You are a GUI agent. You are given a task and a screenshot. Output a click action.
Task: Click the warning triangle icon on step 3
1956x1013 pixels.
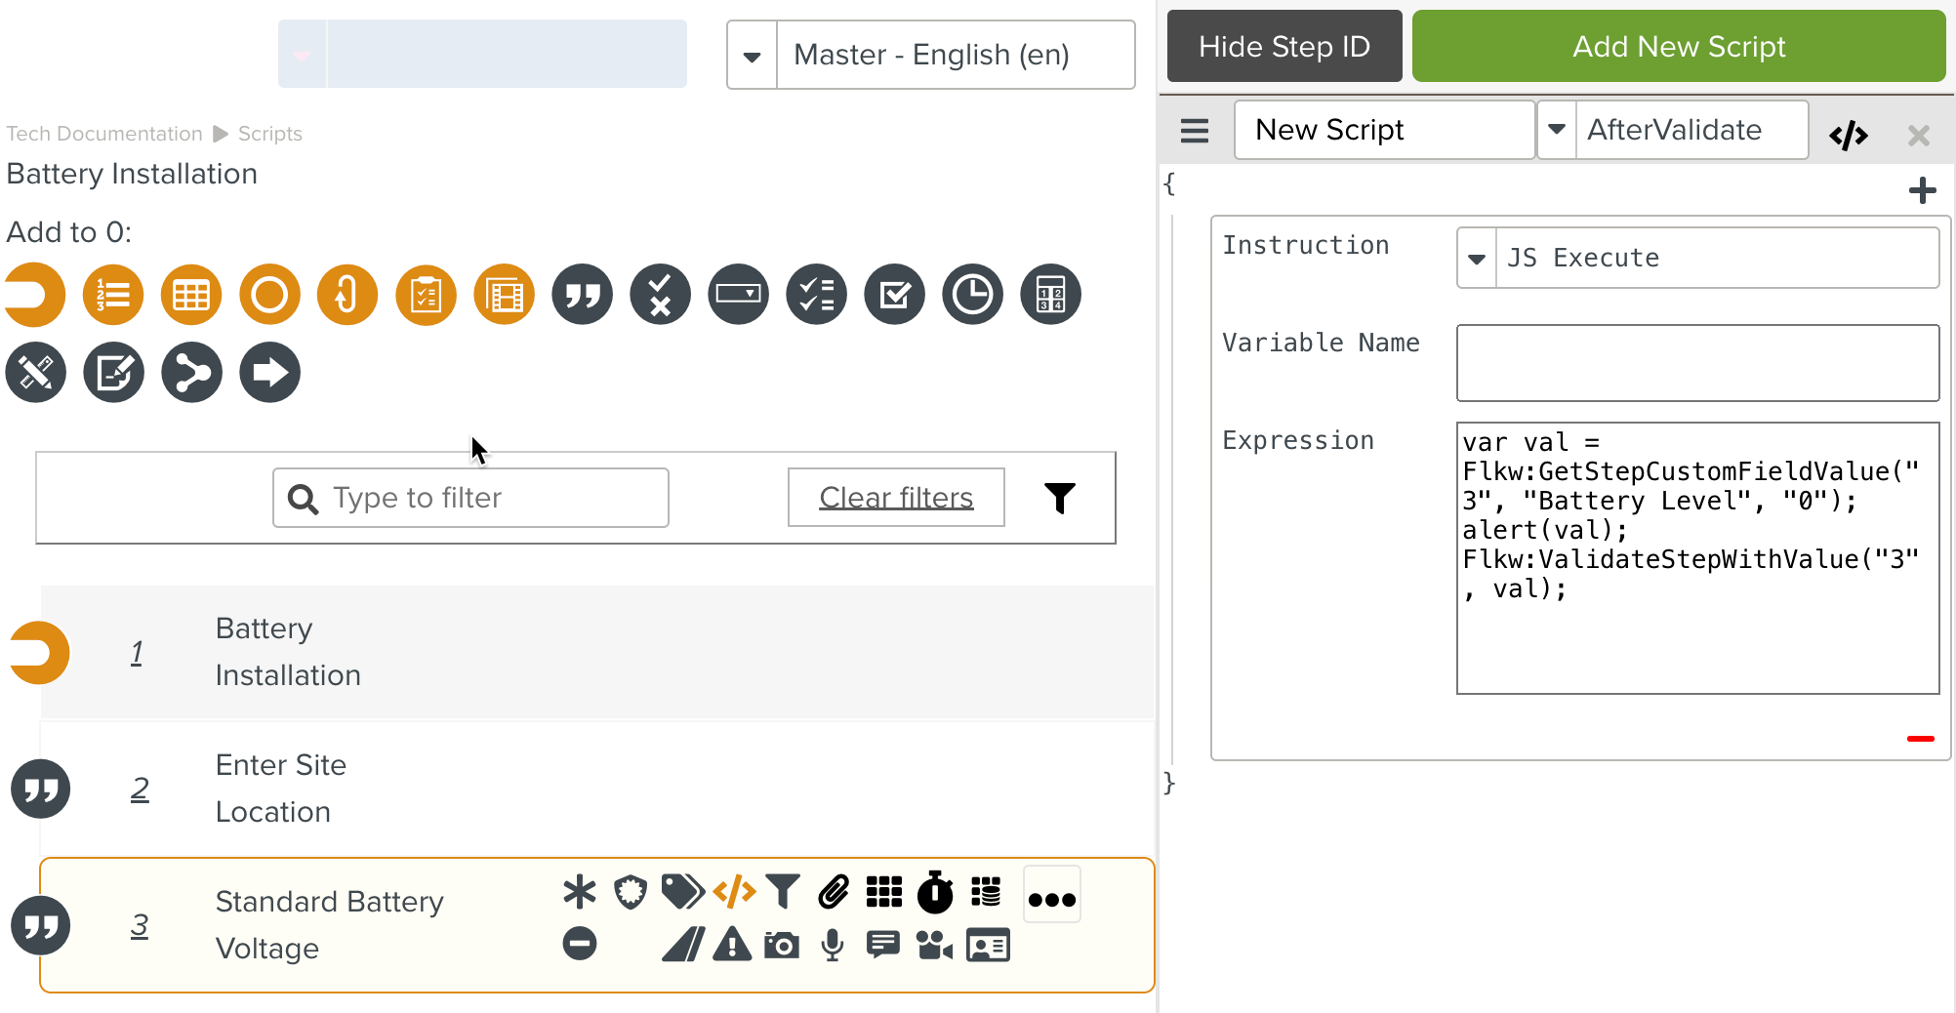pyautogui.click(x=731, y=944)
